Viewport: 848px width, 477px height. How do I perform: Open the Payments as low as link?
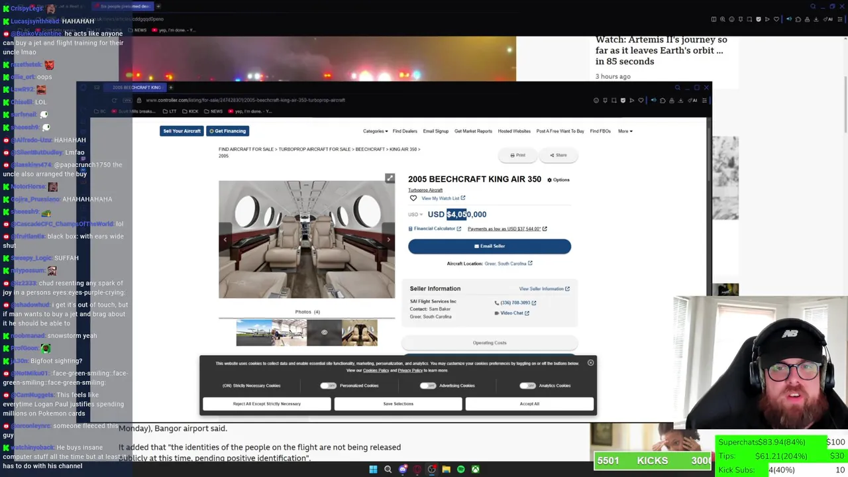pos(507,229)
